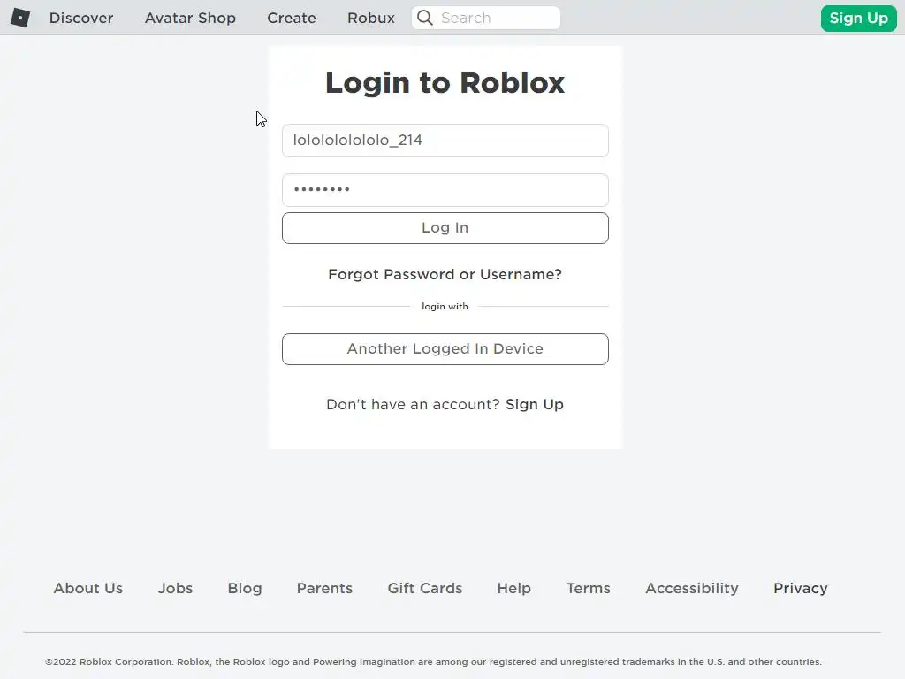Image resolution: width=905 pixels, height=679 pixels.
Task: Visit the Blog footer link
Action: pos(245,588)
